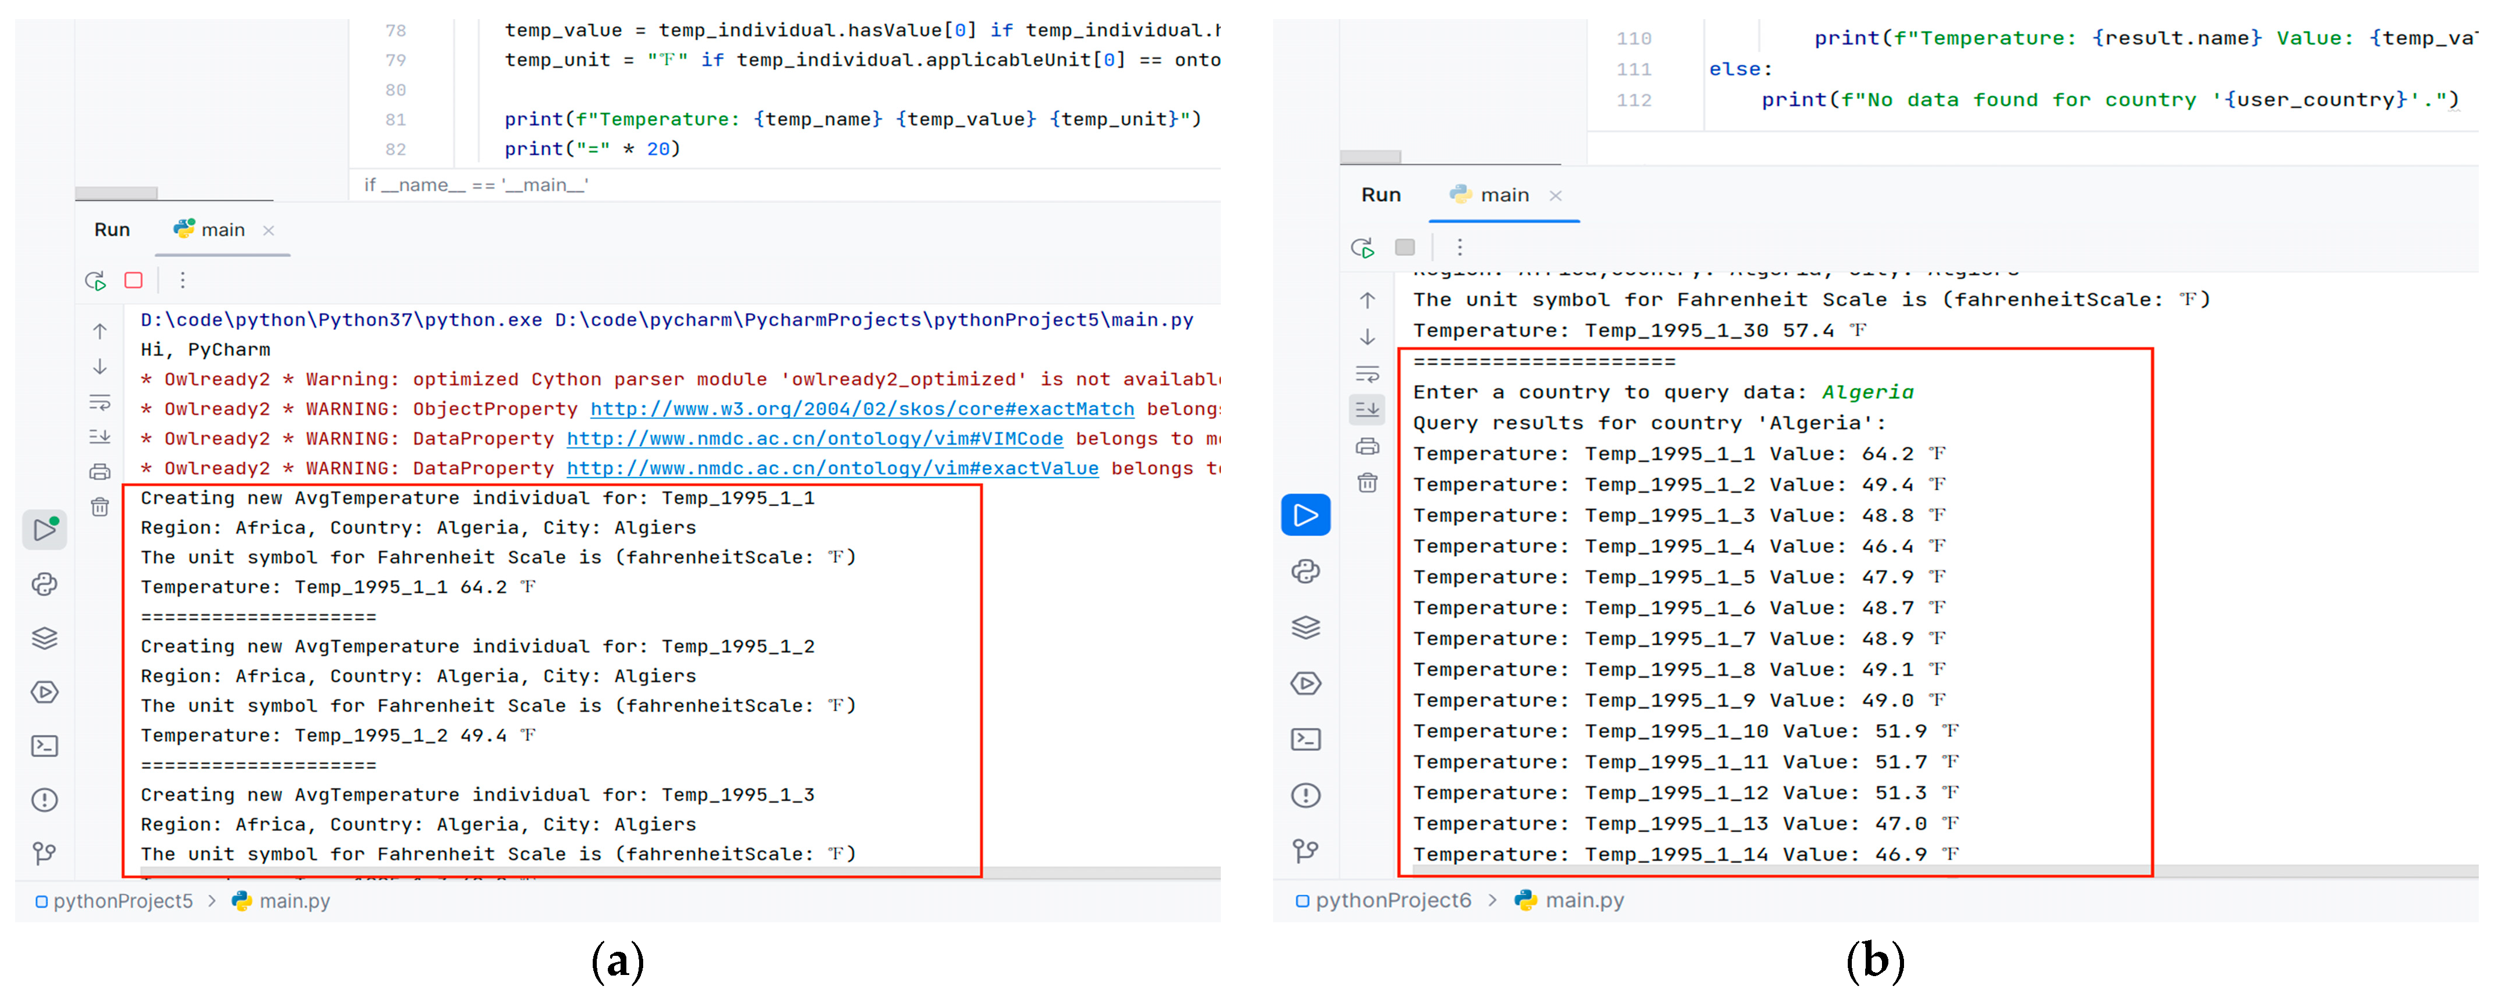Click the entered country Algeria in console
This screenshot has width=2495, height=997.
coord(1867,392)
